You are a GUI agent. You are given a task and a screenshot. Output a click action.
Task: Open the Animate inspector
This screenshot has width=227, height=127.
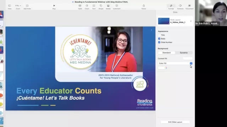click(180, 6)
